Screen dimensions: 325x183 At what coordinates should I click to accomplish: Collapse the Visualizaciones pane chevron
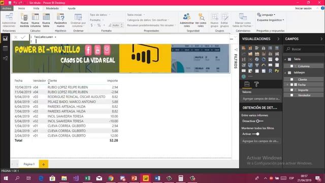(278, 39)
